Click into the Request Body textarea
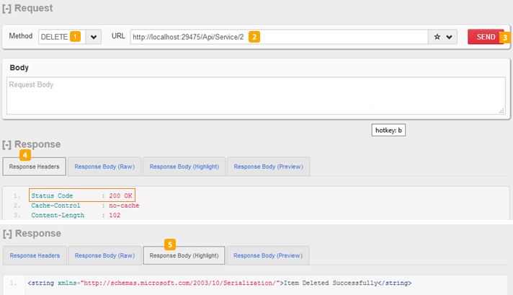Viewport: 513px width, 295px height. 256,96
